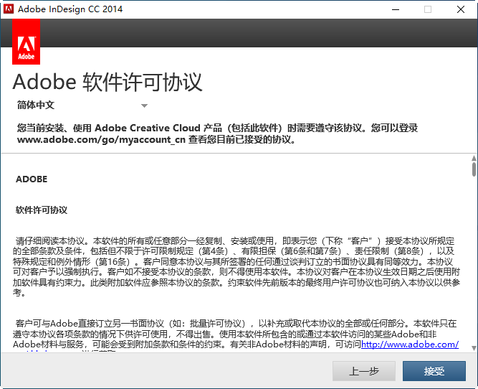The width and height of the screenshot is (478, 389).
Task: Click the www.adobe.com/go/myaccount_cn text
Action: (101, 139)
